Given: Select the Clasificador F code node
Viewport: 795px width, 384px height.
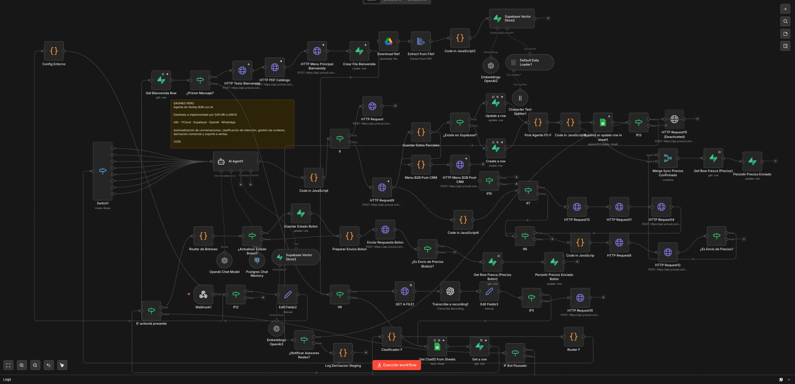Looking at the screenshot, I should coord(391,336).
